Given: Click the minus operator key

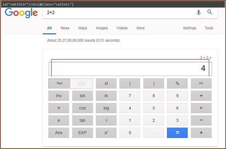Looking at the screenshot, I should coord(201,120).
